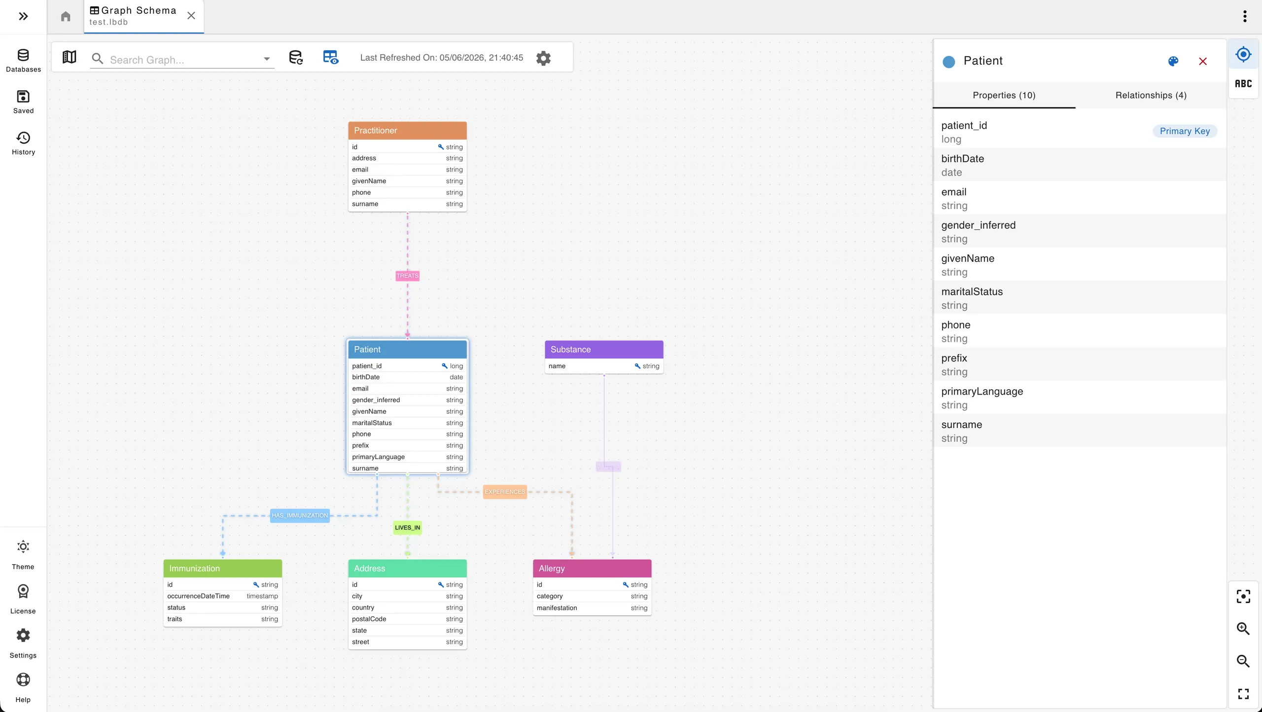1262x712 pixels.
Task: Open color palette for Patient node
Action: pos(1173,61)
